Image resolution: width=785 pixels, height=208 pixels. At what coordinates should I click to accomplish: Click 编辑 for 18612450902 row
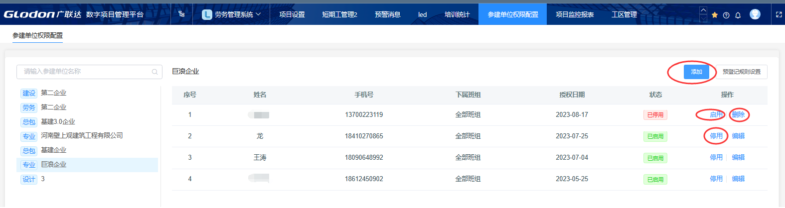click(x=738, y=179)
